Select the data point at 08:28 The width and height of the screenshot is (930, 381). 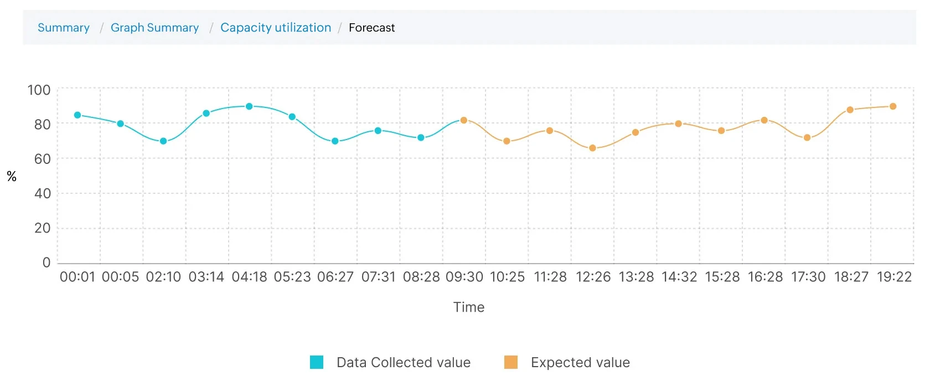[x=421, y=137]
